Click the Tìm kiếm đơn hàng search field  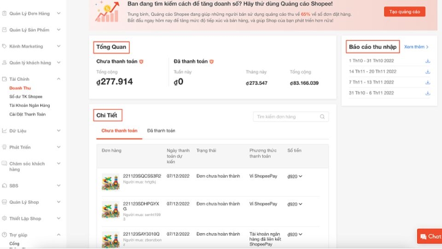pos(291,117)
